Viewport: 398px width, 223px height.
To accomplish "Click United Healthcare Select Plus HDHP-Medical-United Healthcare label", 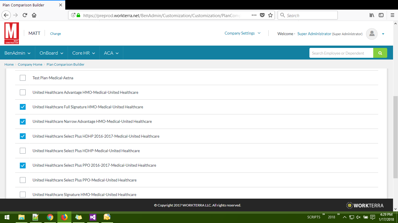I will (86, 151).
